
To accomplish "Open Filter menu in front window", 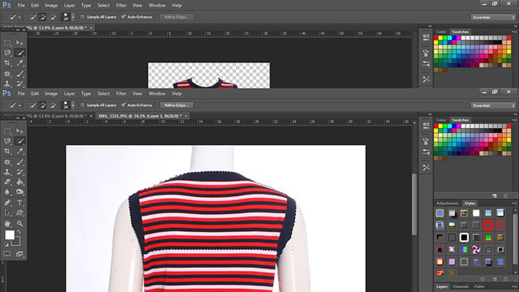I will pyautogui.click(x=121, y=94).
